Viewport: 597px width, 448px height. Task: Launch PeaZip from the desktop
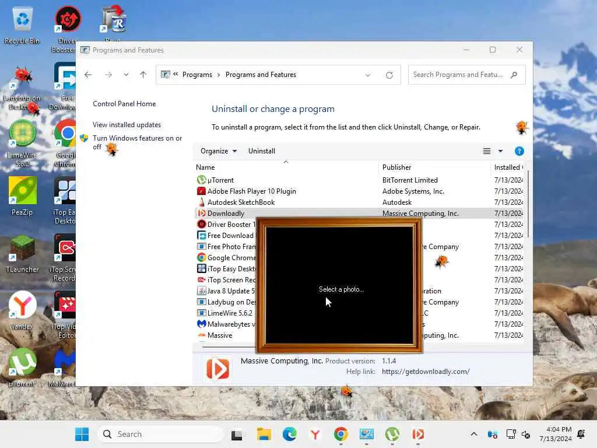tap(22, 196)
